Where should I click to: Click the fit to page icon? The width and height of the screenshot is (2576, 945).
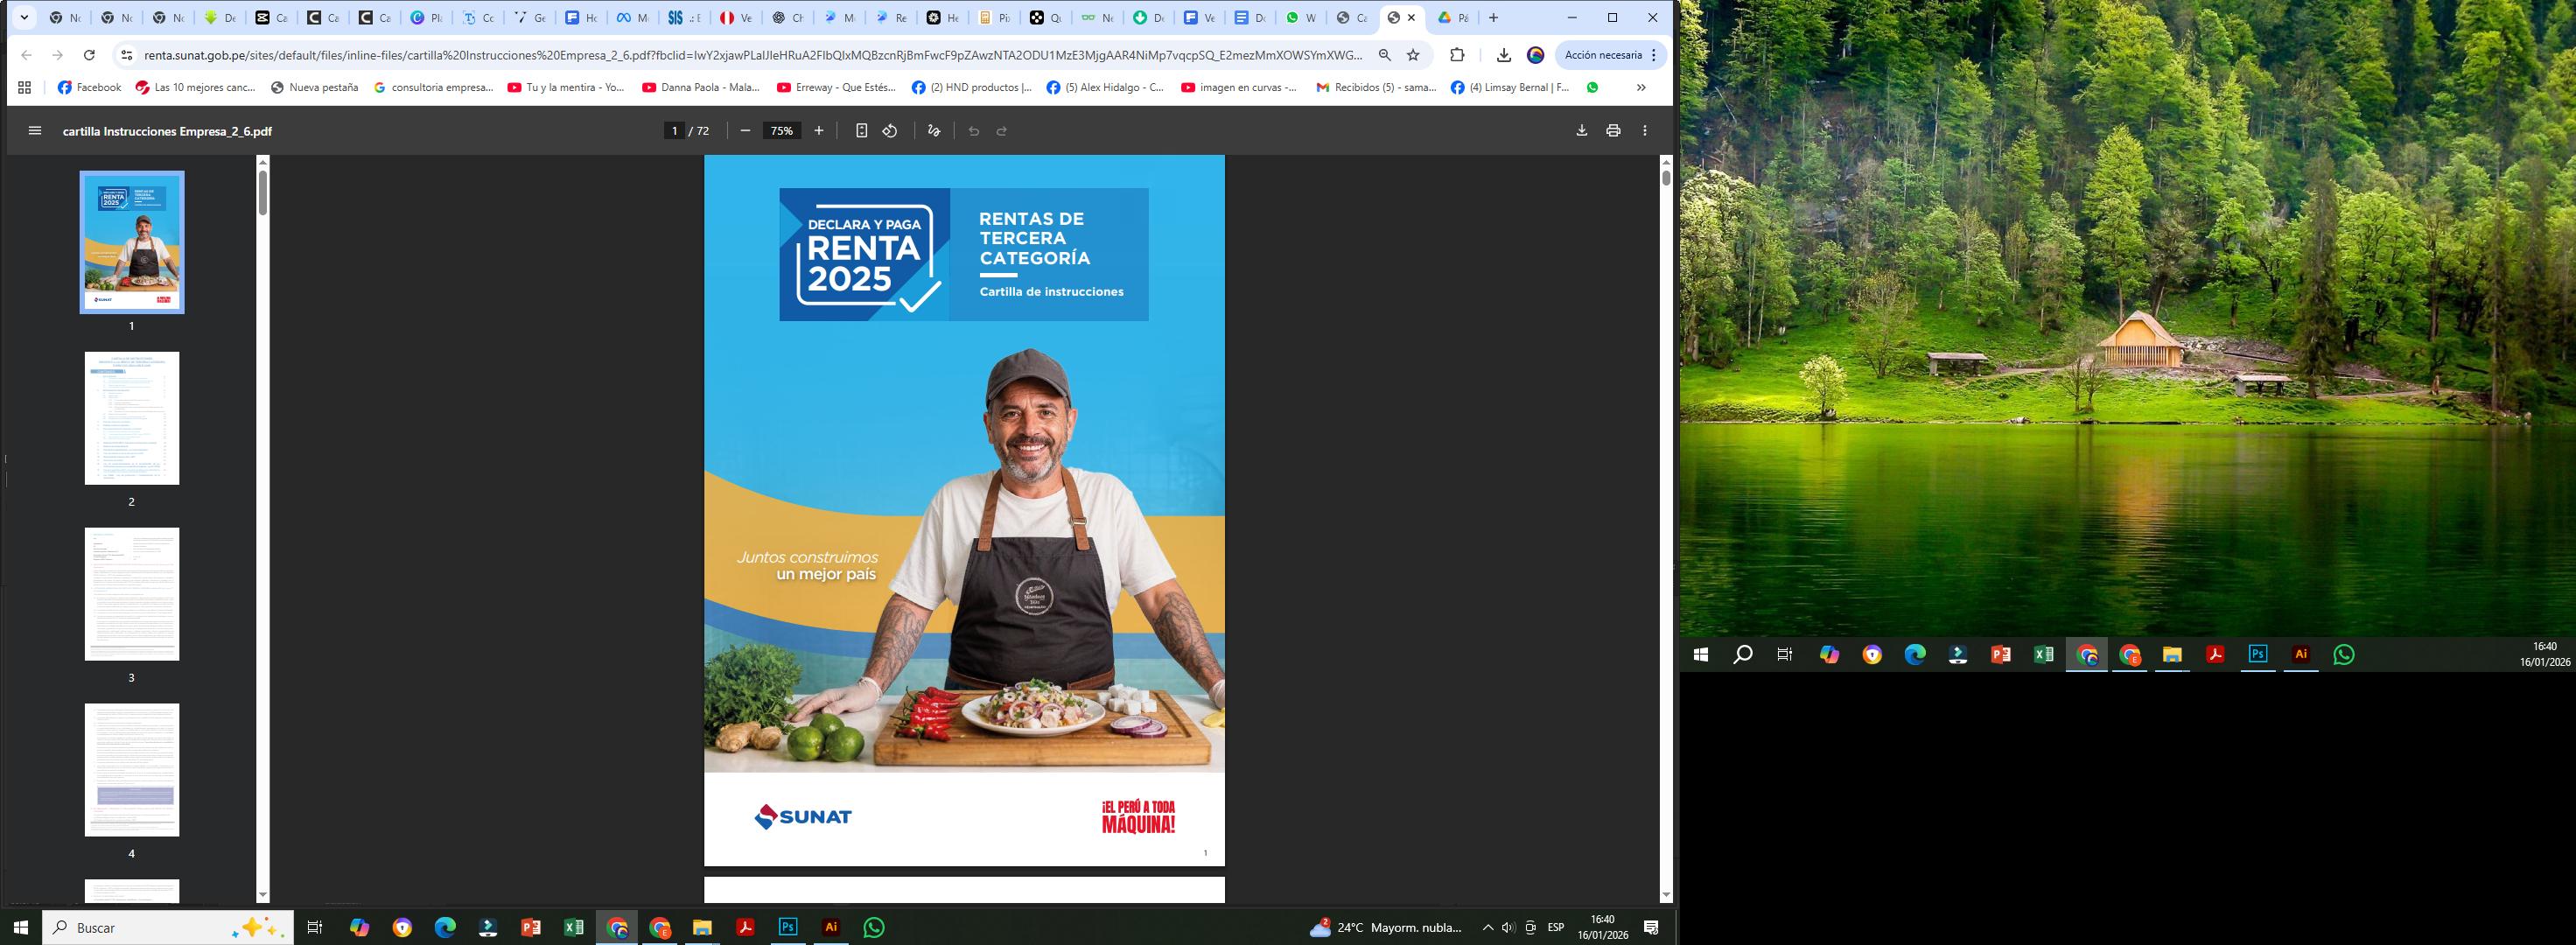(x=861, y=131)
